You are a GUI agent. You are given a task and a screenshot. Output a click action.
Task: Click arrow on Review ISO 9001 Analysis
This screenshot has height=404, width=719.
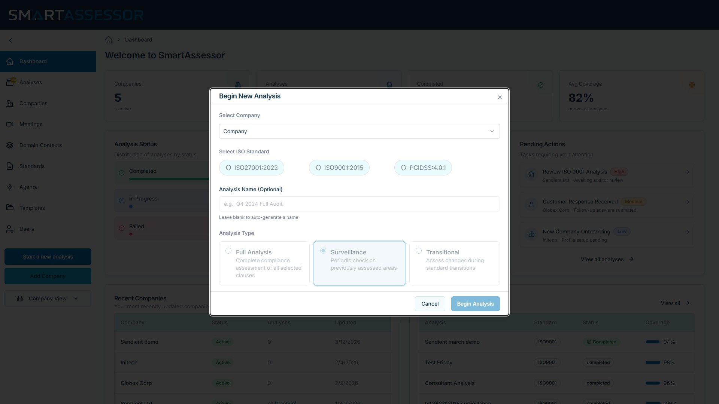click(687, 172)
